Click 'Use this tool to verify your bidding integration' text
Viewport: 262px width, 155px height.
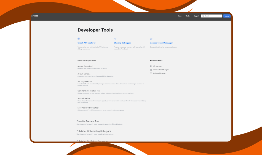95,134
